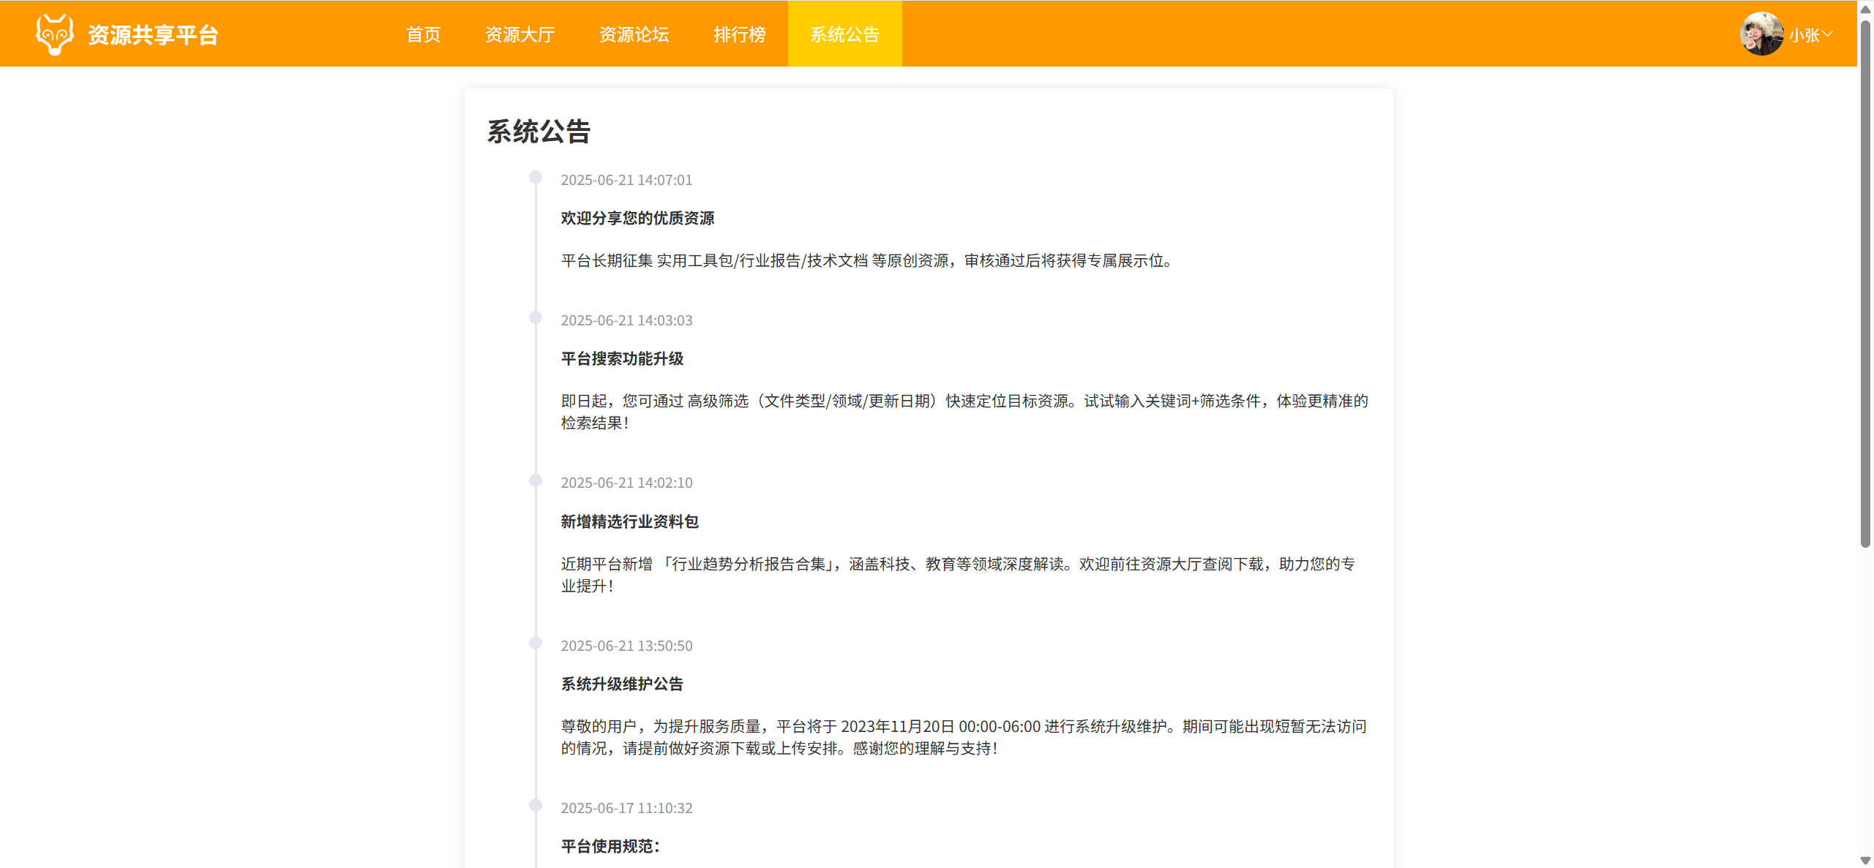This screenshot has width=1874, height=868.
Task: Click the user avatar picture
Action: click(x=1761, y=34)
